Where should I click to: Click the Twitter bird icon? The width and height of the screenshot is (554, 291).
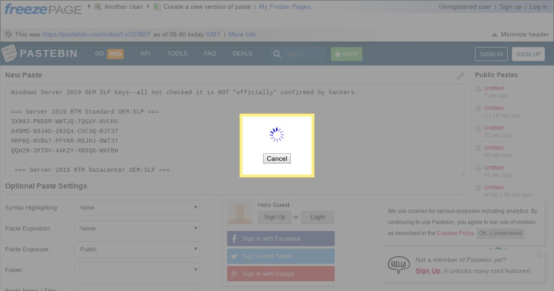234,256
